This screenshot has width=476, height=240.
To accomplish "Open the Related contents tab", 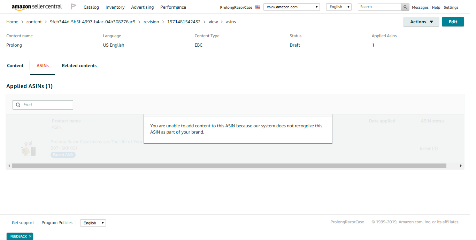I will click(79, 65).
